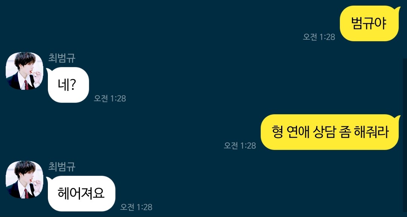Screen dimensions: 407x217
Task: Select the yellow 범규야 message bubble
Action: 370,23
